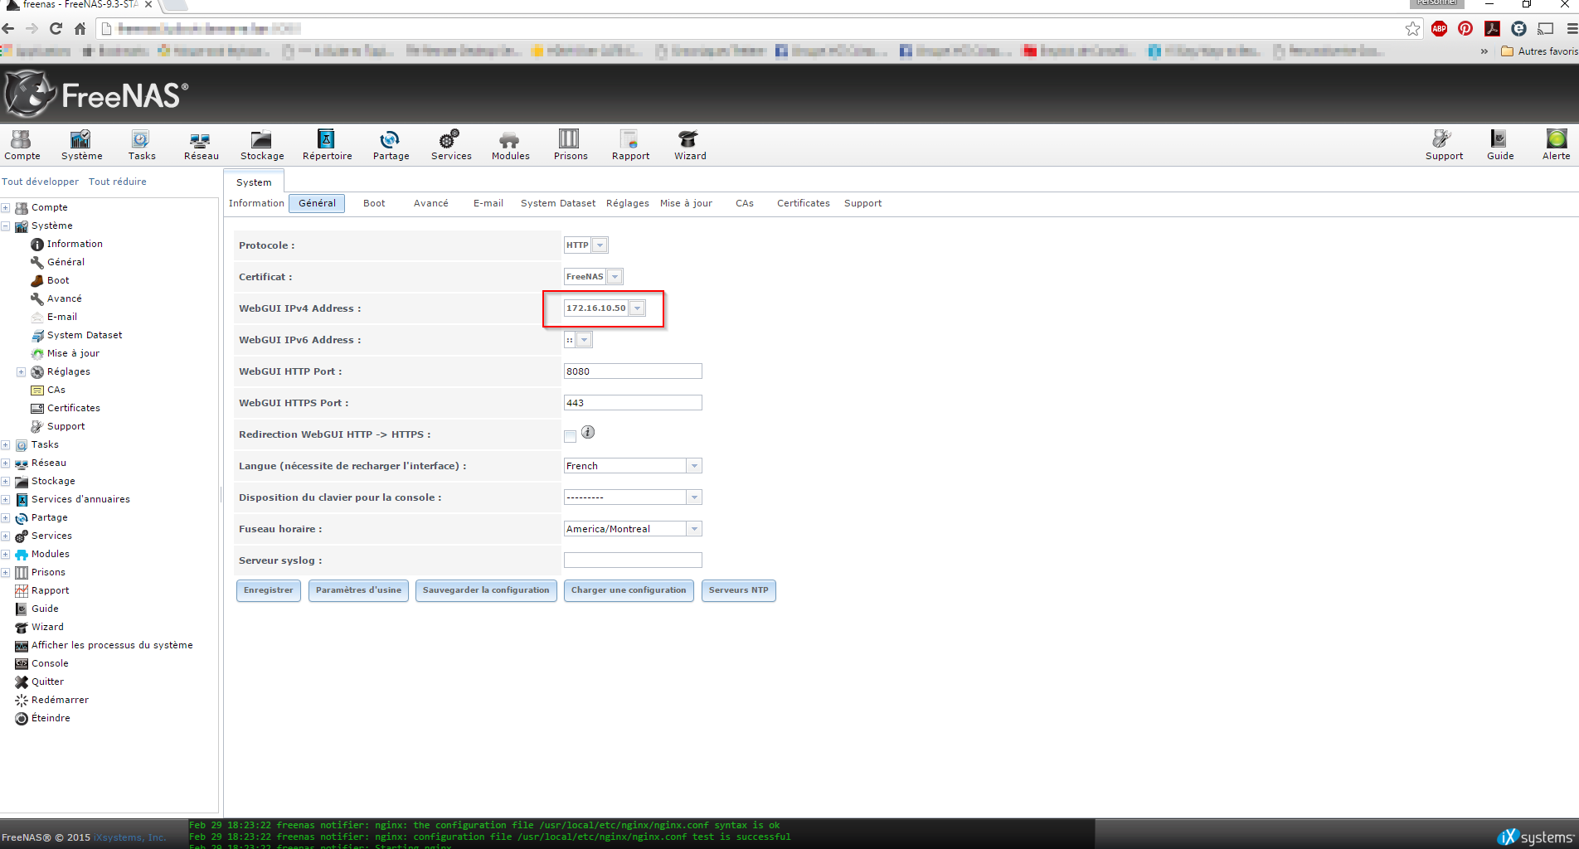Switch to the System Dataset tab
The image size is (1579, 849).
point(558,203)
